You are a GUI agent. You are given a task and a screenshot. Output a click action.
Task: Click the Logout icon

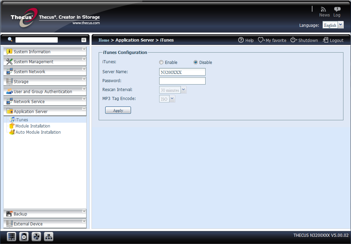325,40
